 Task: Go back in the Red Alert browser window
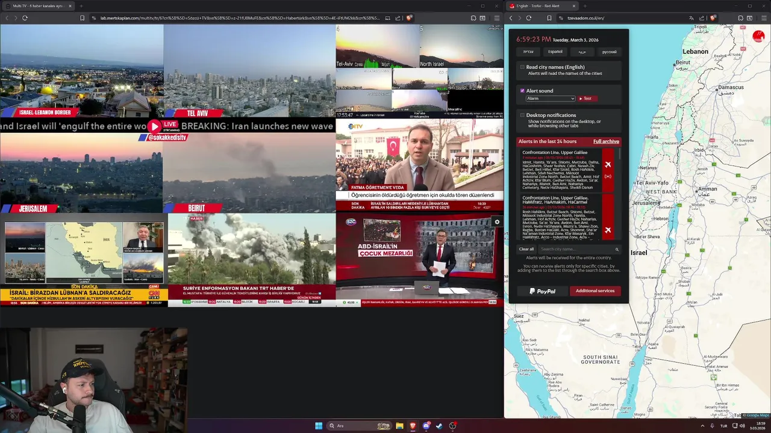[x=511, y=18]
